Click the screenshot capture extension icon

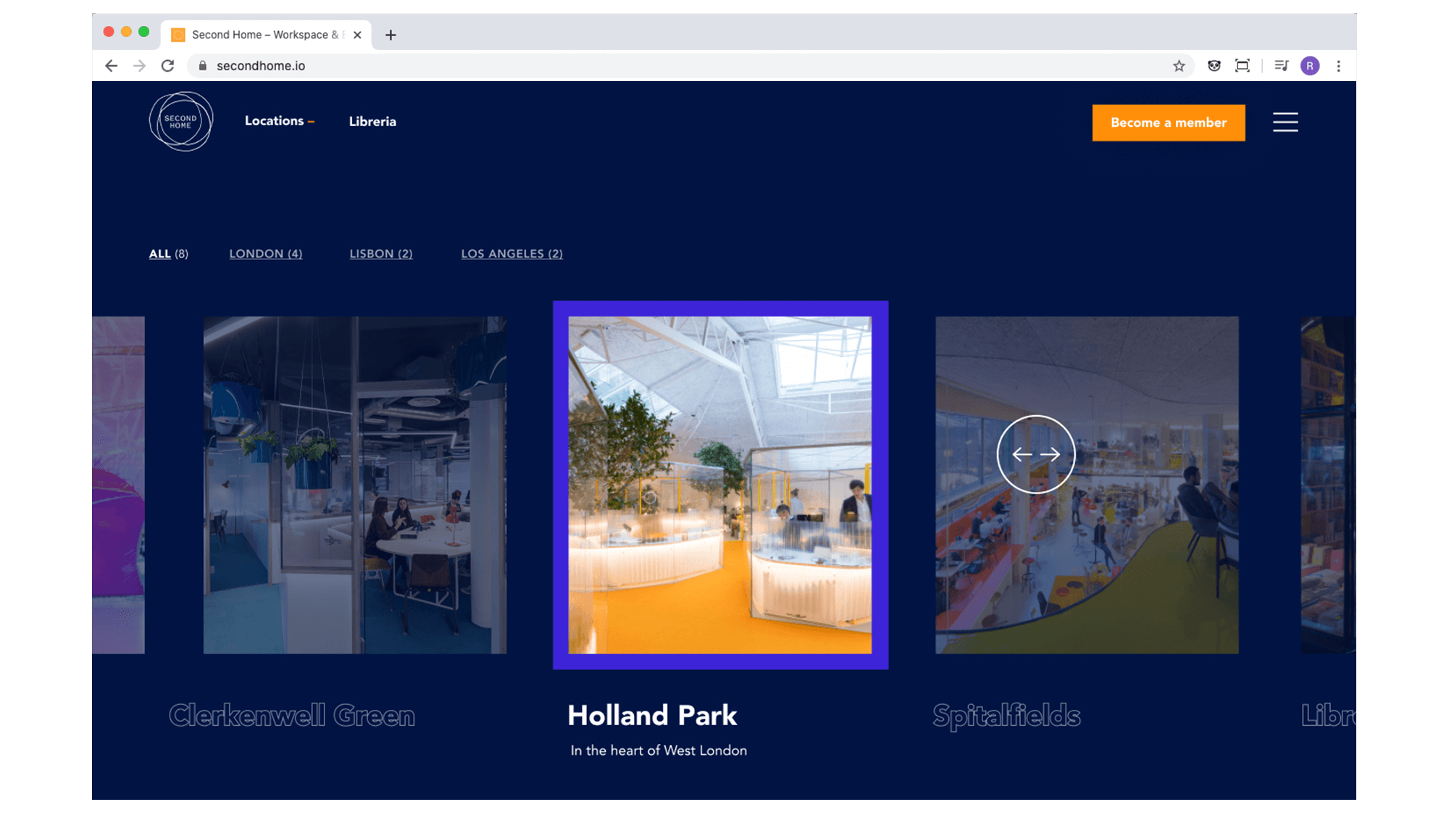tap(1242, 66)
